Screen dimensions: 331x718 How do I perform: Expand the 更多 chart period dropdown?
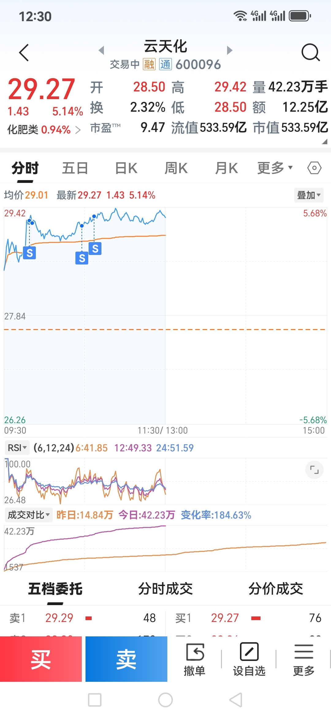275,168
